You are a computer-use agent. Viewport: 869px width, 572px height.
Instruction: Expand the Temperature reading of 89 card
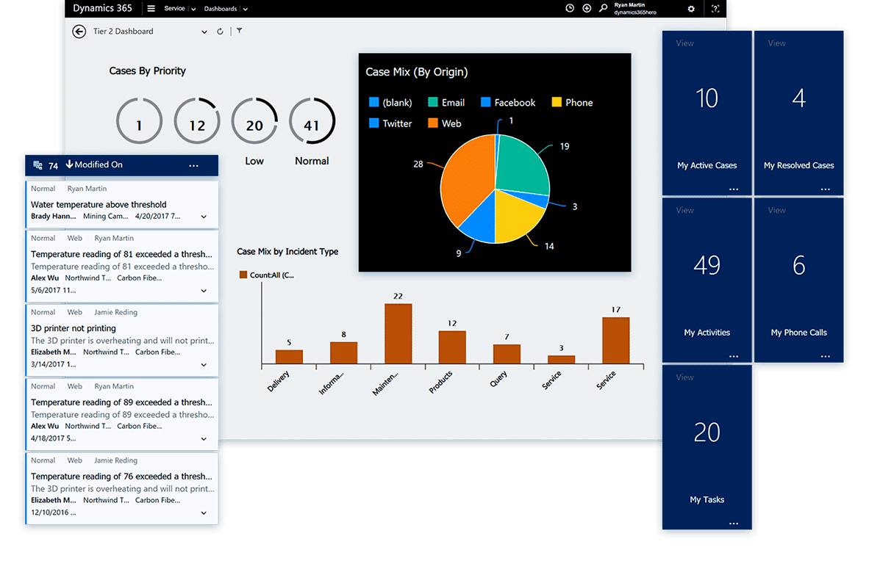click(204, 439)
